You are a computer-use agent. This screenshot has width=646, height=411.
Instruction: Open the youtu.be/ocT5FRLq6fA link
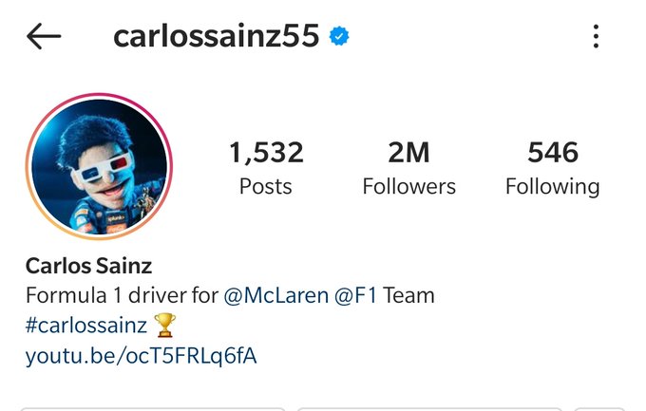(141, 356)
